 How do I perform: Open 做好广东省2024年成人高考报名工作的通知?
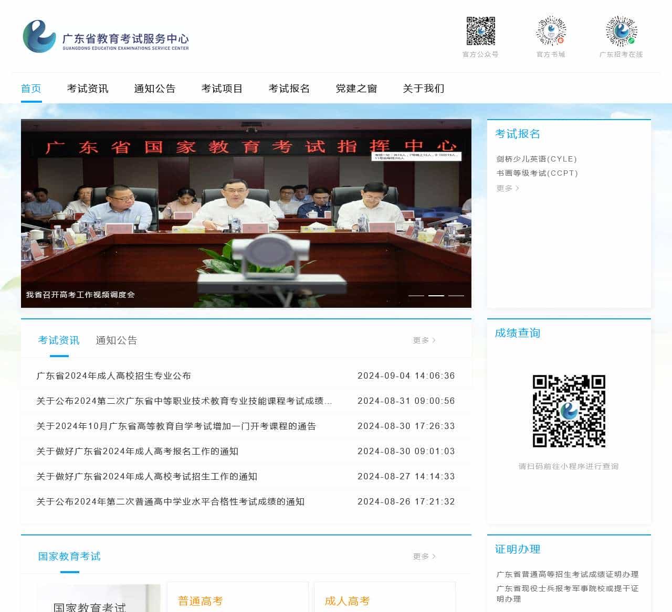click(x=138, y=451)
